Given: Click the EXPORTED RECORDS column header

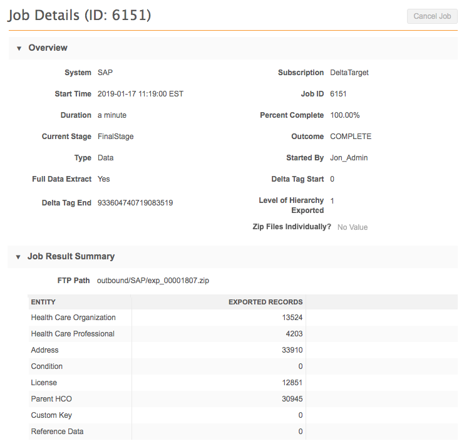Looking at the screenshot, I should 265,302.
